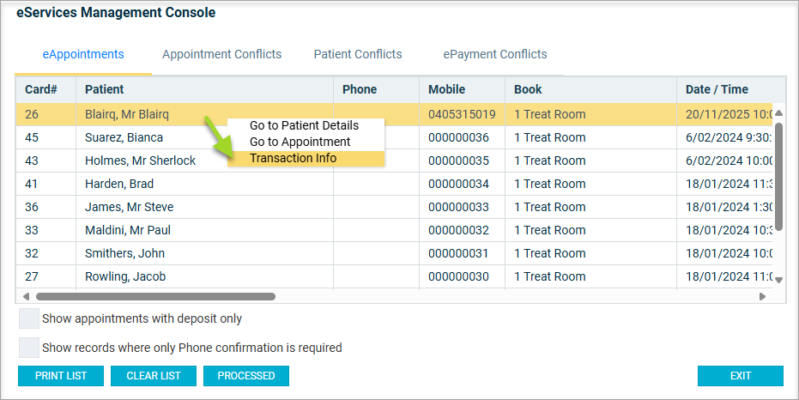
Task: Choose Go to Patient Details
Action: (304, 125)
